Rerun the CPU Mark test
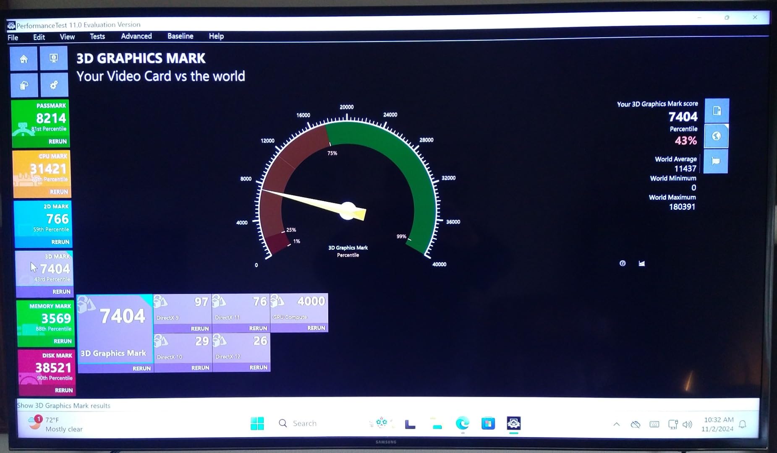The image size is (777, 453). click(x=59, y=192)
